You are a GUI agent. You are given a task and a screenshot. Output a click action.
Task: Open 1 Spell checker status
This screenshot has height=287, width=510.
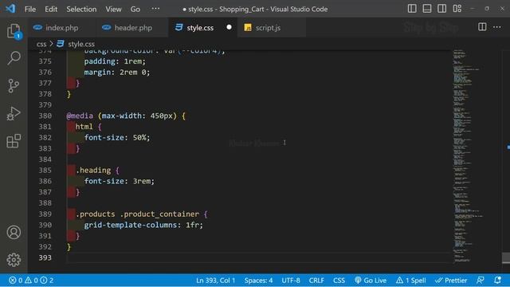pyautogui.click(x=411, y=280)
